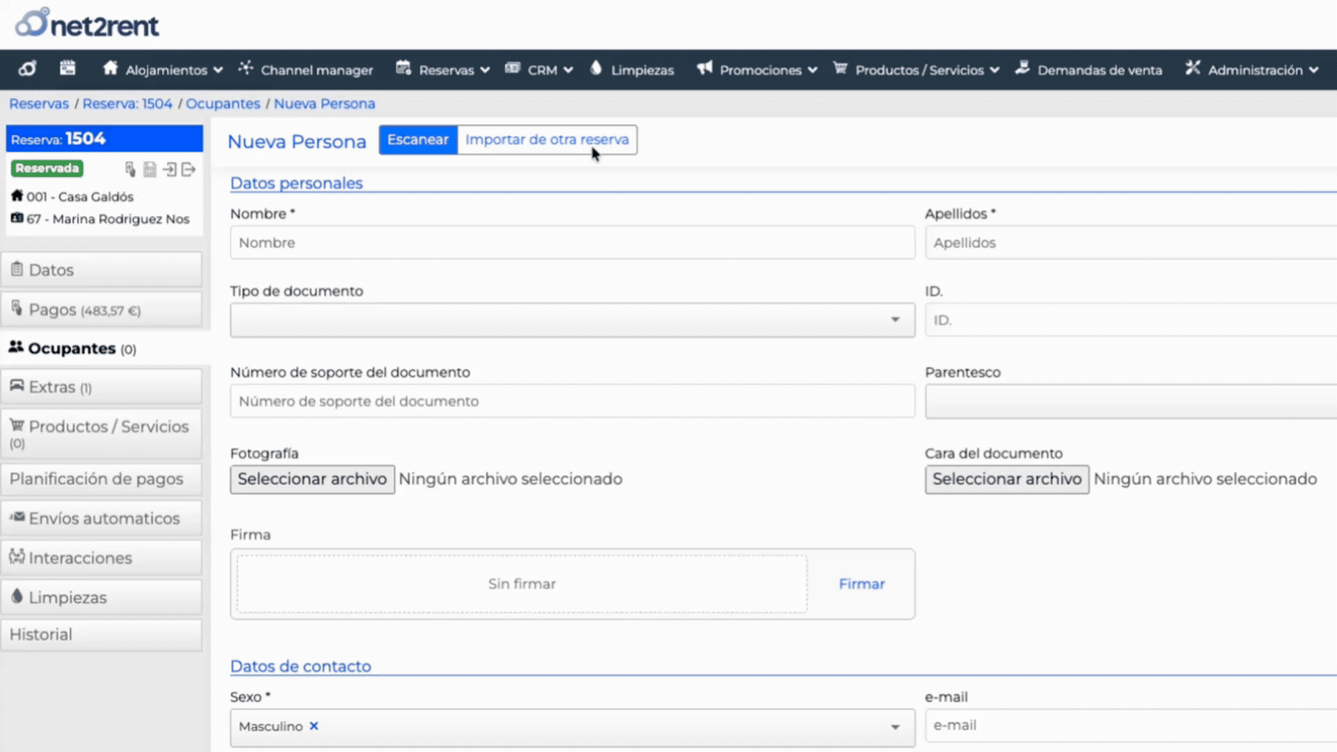Screen dimensions: 1337x752
Task: Click Importar de otra reserva
Action: click(547, 139)
